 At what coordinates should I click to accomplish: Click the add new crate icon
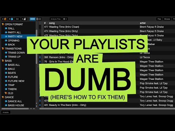tap(4, 19)
